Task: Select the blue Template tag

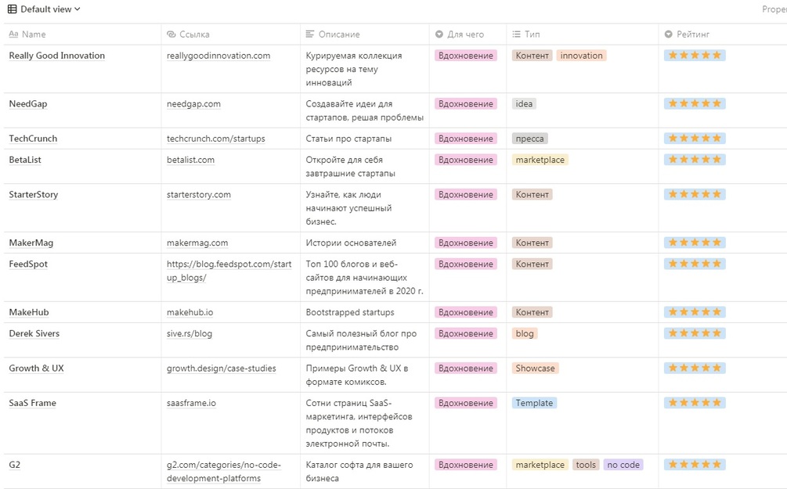Action: point(535,403)
